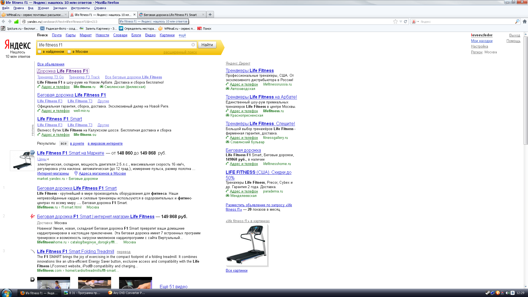The height and width of the screenshot is (297, 528).
Task: Open the Журнал menu
Action: (x=43, y=8)
